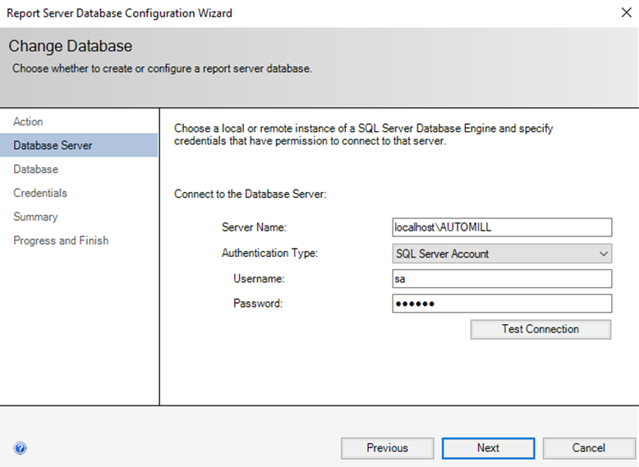Screen dimensions: 639x467
Task: Click the wizard title bar text
Action: pos(119,13)
